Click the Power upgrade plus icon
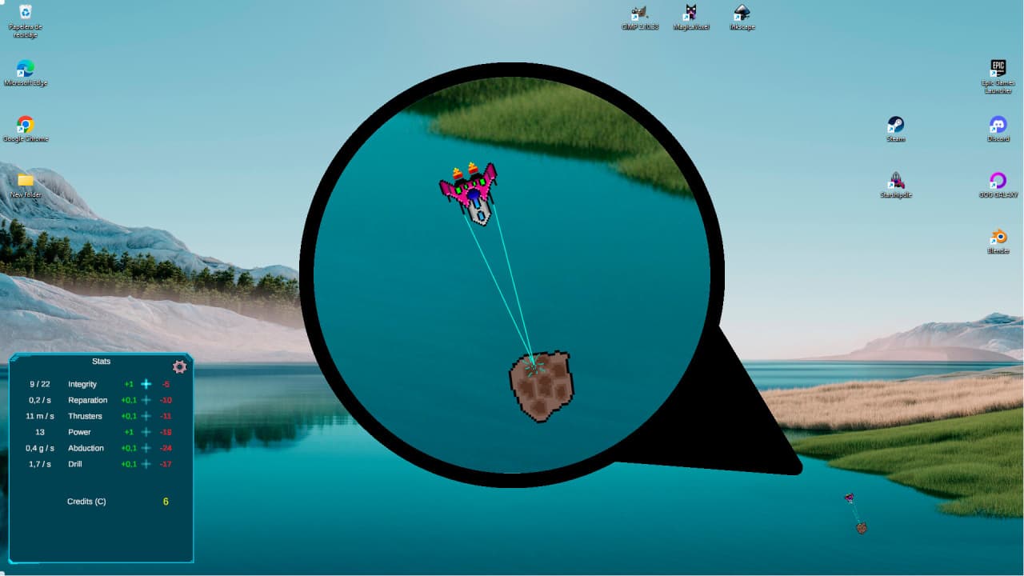This screenshot has height=576, width=1024. [x=146, y=432]
